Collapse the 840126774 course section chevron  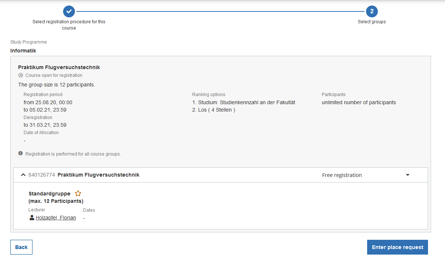pyautogui.click(x=23, y=175)
